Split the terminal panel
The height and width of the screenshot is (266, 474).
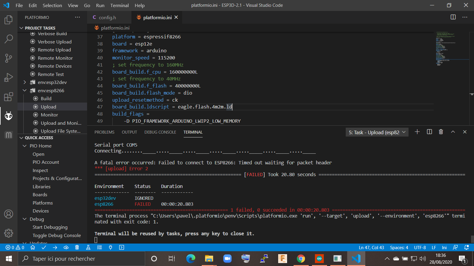tap(429, 132)
